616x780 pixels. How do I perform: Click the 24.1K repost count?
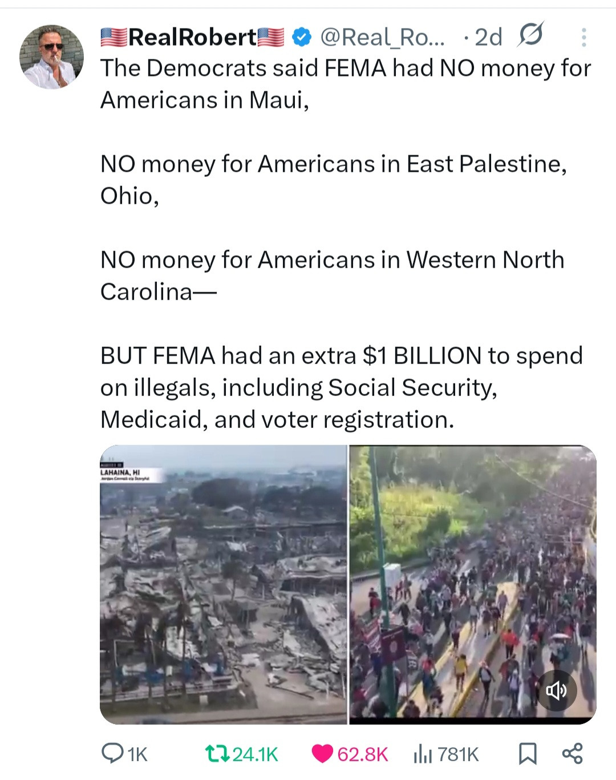[x=255, y=754]
